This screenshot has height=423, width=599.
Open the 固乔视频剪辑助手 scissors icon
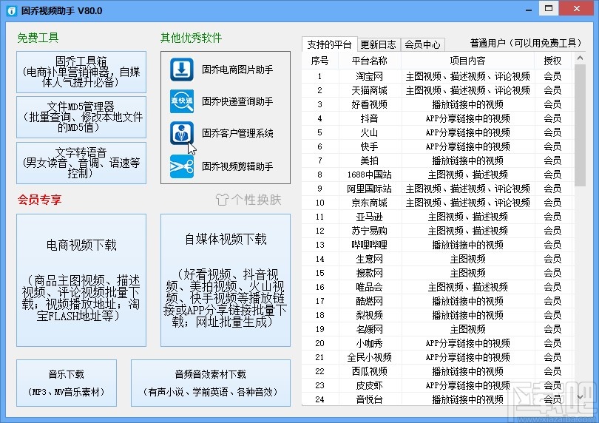[182, 166]
